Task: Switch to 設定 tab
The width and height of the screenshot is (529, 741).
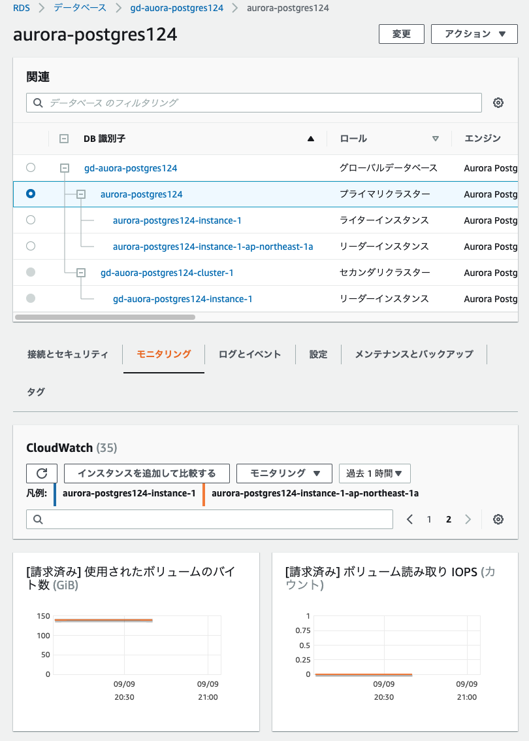Action: point(318,354)
